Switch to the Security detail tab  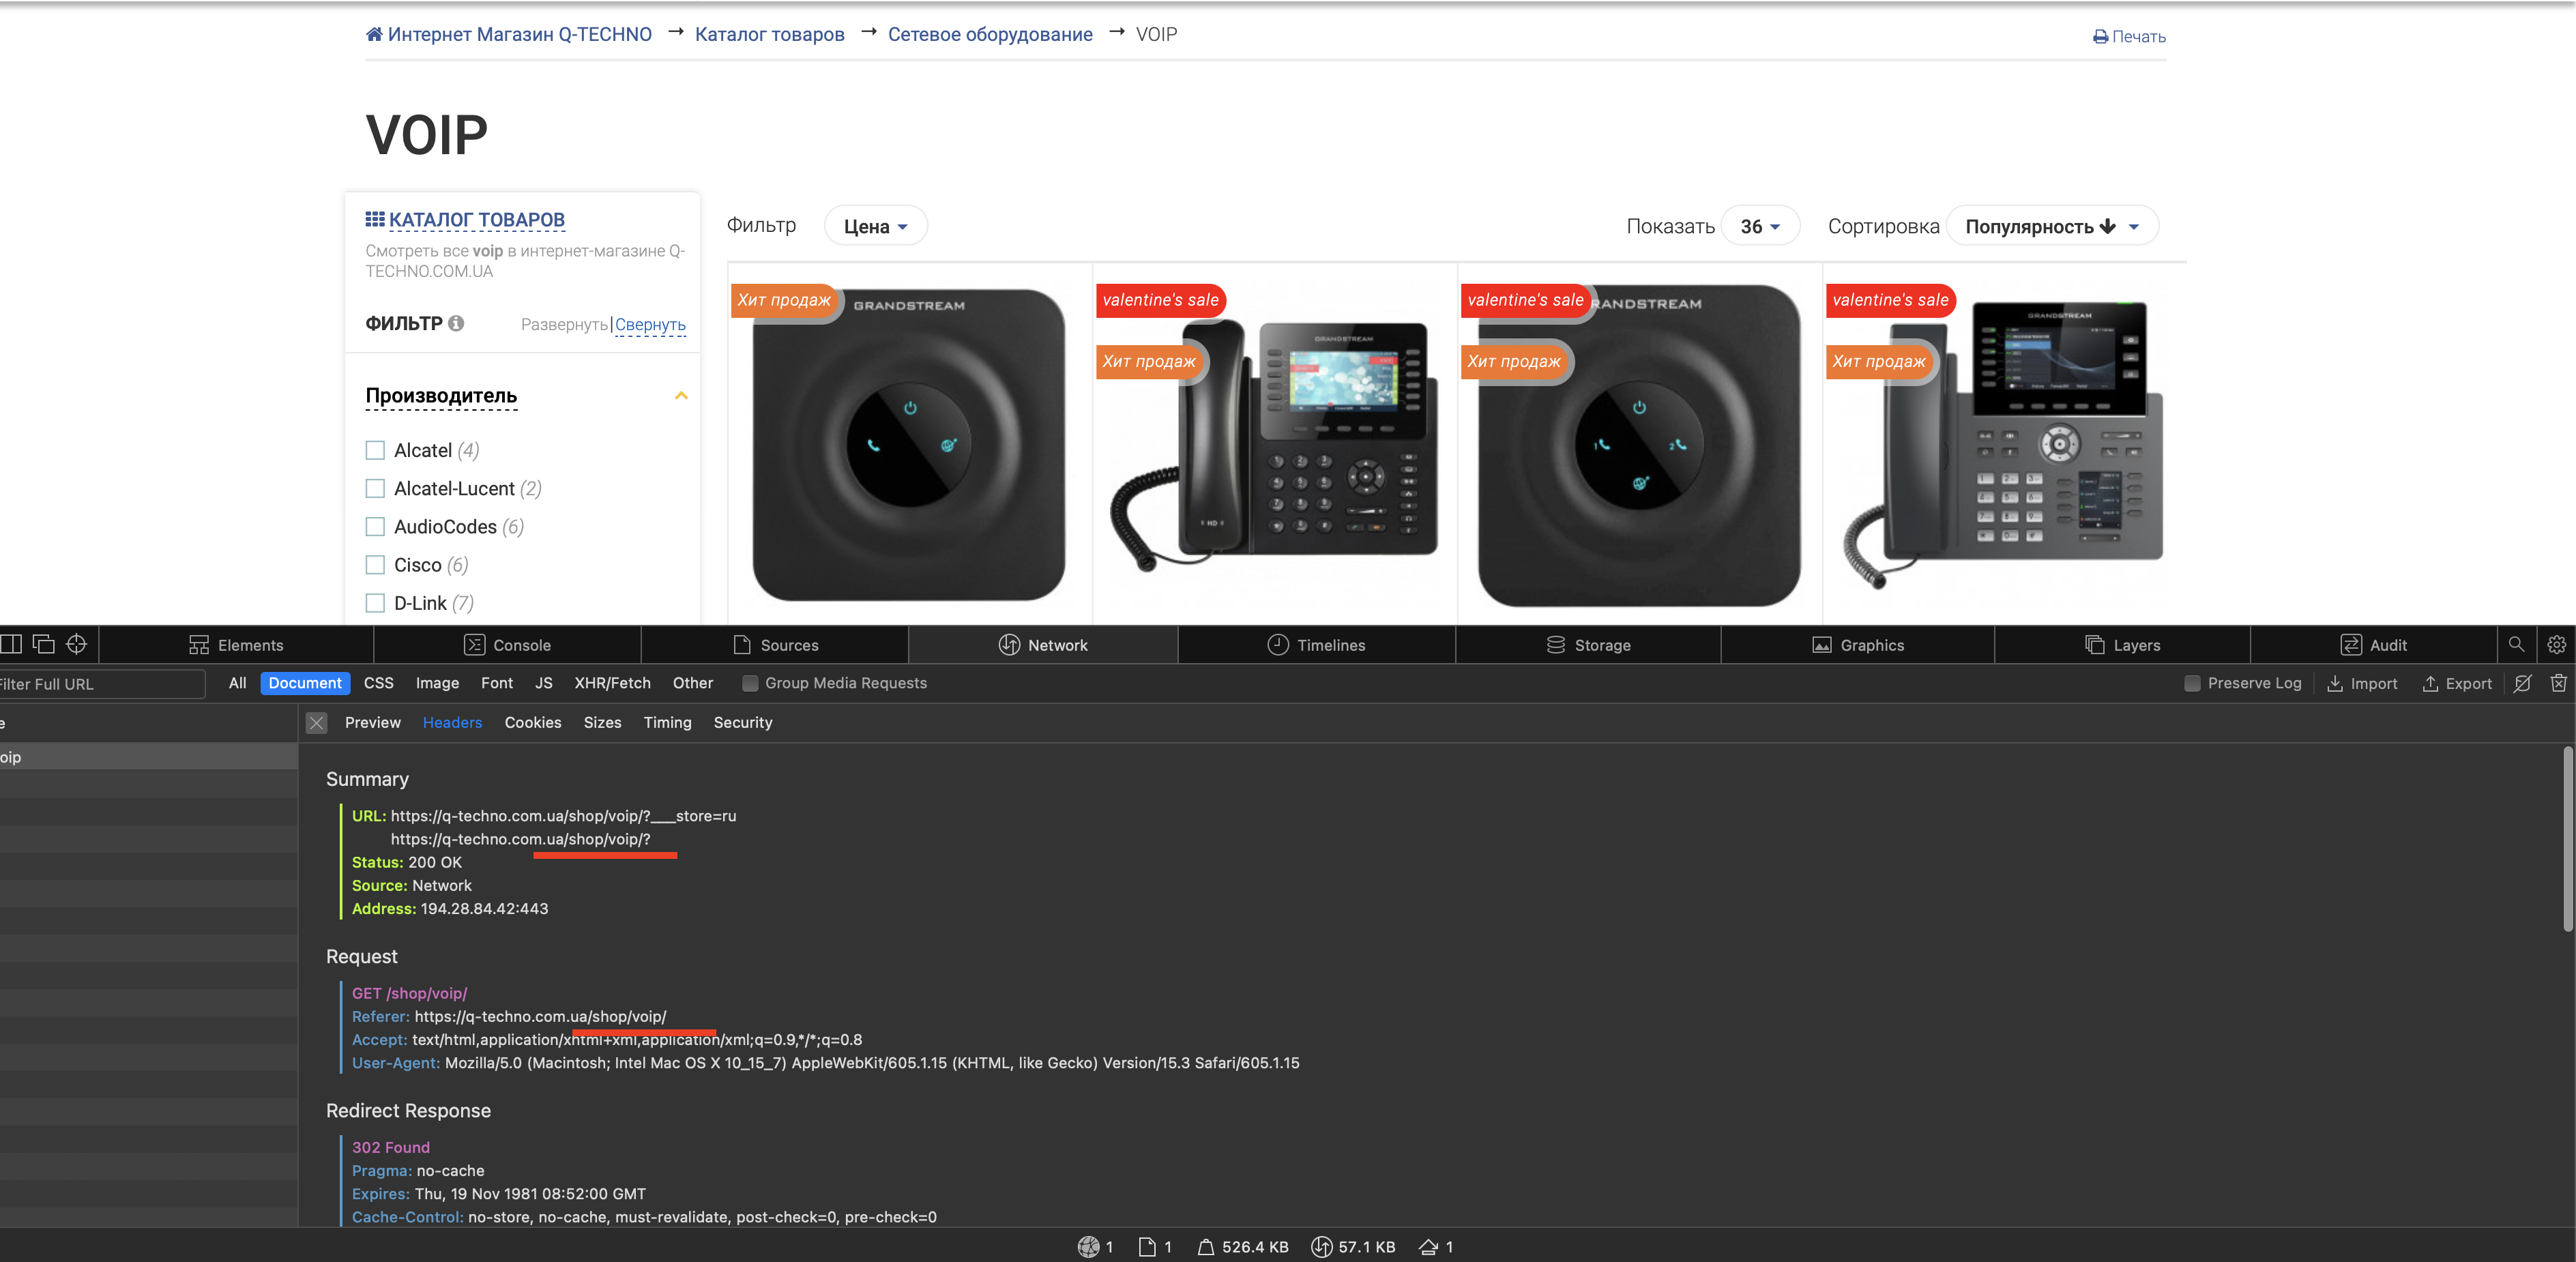[x=742, y=722]
